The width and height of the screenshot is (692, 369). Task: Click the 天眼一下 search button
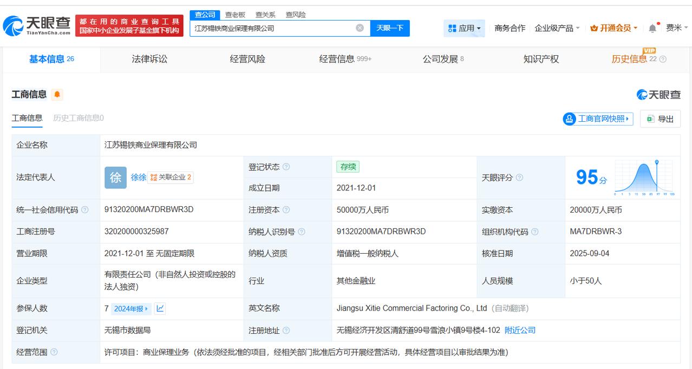coord(390,28)
